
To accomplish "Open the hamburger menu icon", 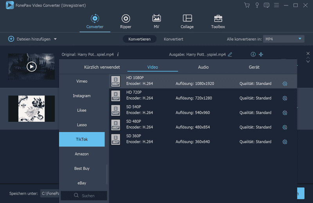I will 277,5.
